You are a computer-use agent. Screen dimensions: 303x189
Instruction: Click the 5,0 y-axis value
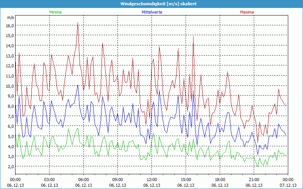pos(11,136)
